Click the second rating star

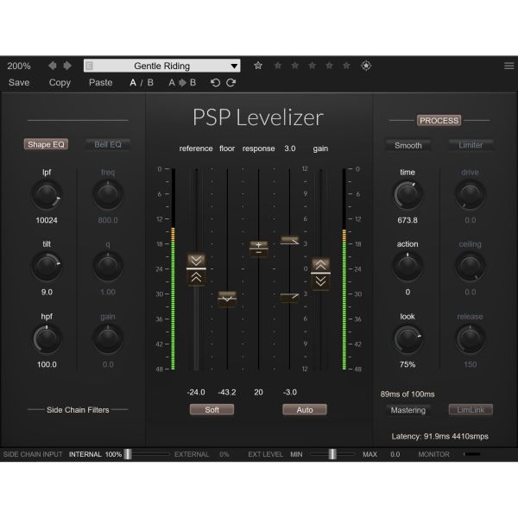[x=278, y=66]
